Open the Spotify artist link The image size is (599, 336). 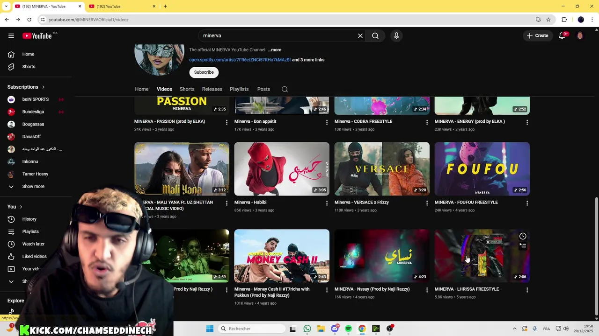tap(240, 60)
